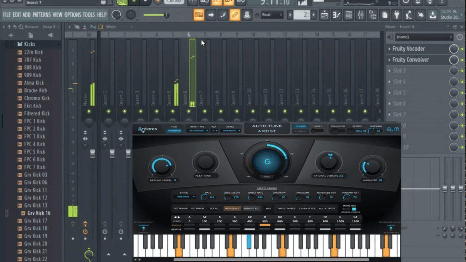
Task: Open the PATTERNS menu
Action: (x=42, y=15)
